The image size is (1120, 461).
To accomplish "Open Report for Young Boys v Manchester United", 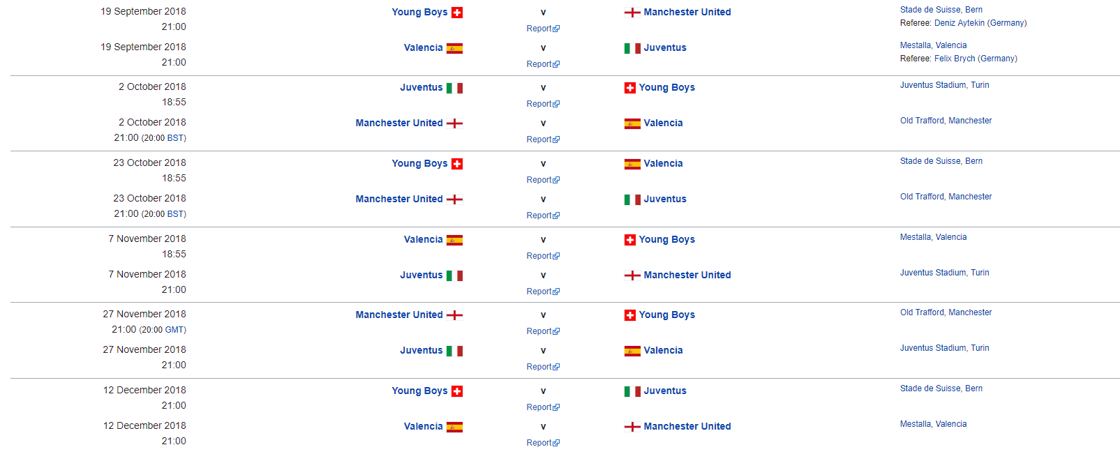I will (543, 29).
